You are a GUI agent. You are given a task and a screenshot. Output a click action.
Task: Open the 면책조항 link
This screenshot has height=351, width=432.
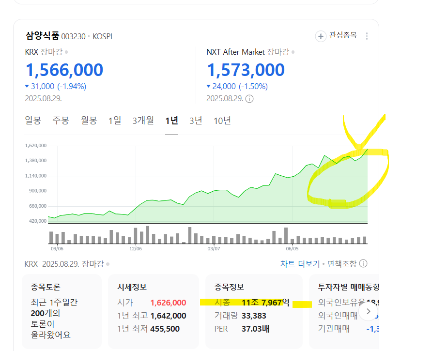(x=341, y=264)
